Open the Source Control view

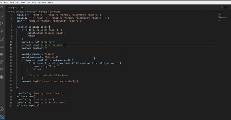coord(2,24)
